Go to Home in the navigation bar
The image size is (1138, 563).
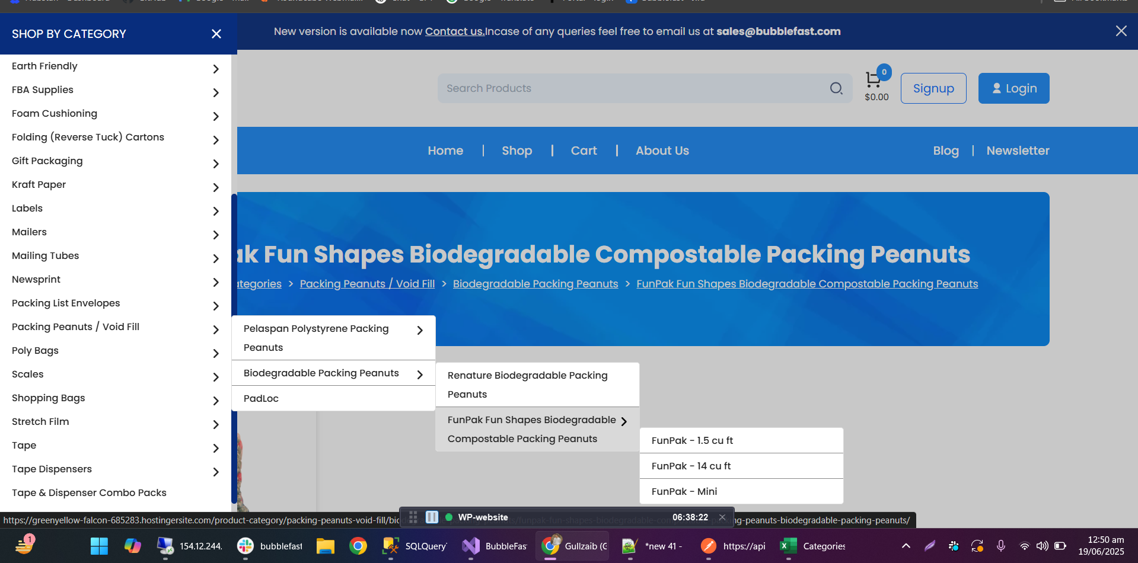[x=445, y=151]
